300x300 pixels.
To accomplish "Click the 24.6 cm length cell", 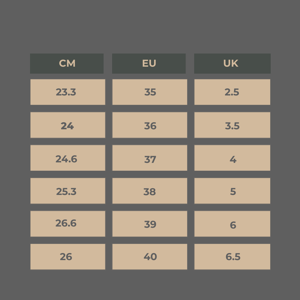I will pos(68,158).
